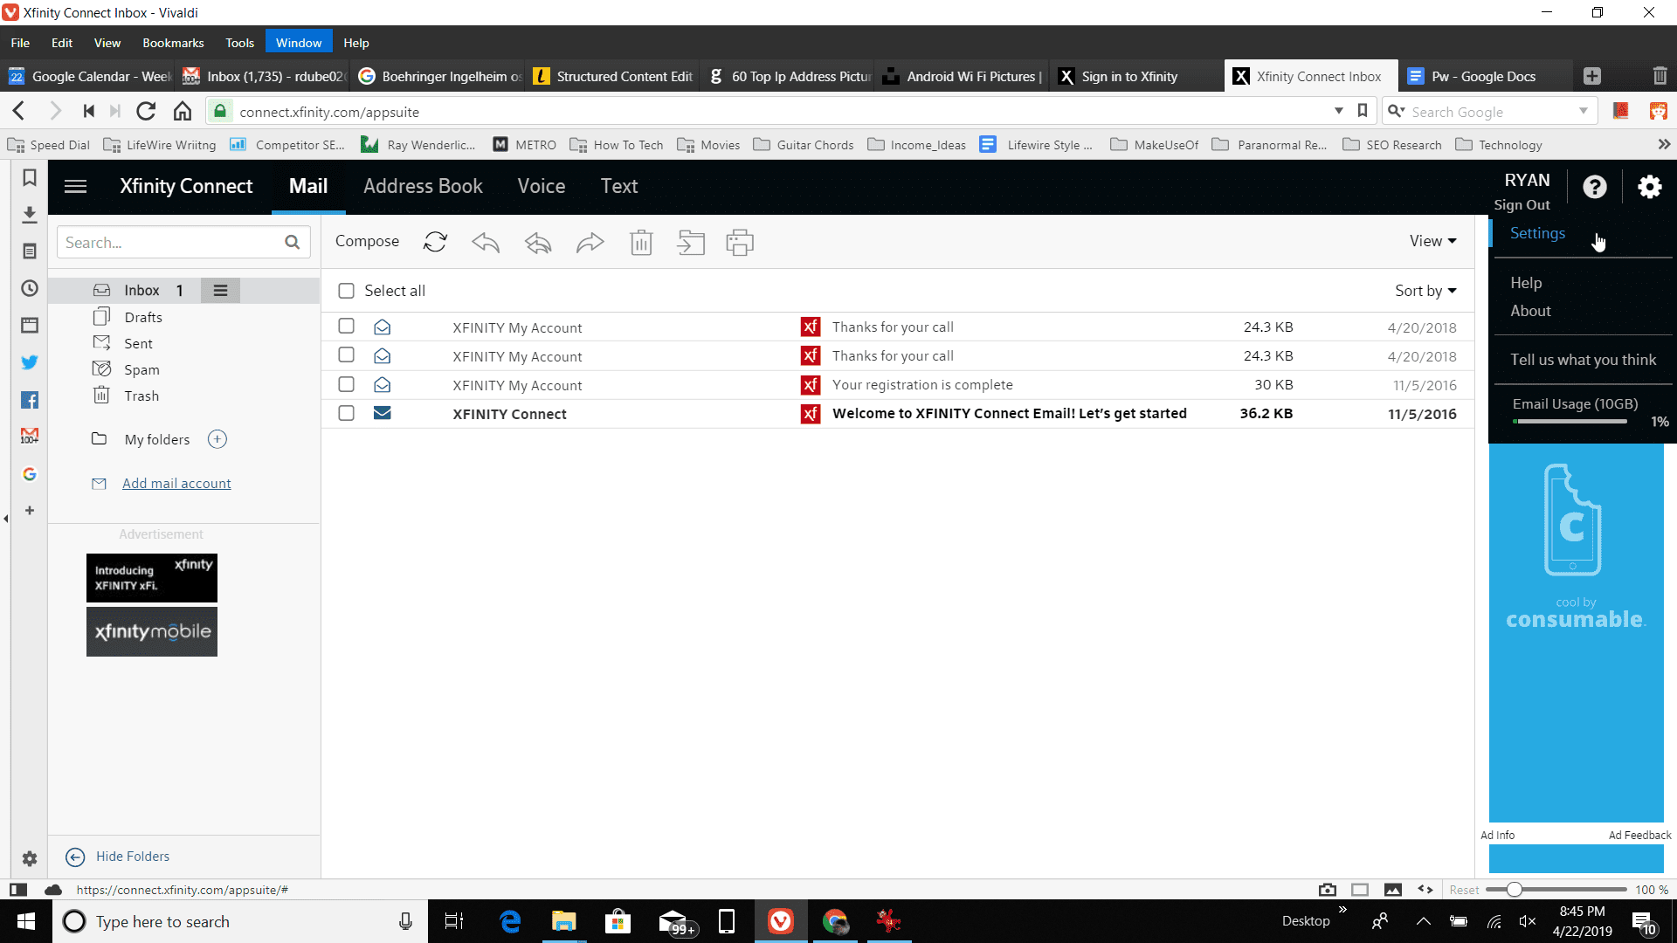1677x943 pixels.
Task: Check first Thanks for your call email
Action: coord(346,326)
